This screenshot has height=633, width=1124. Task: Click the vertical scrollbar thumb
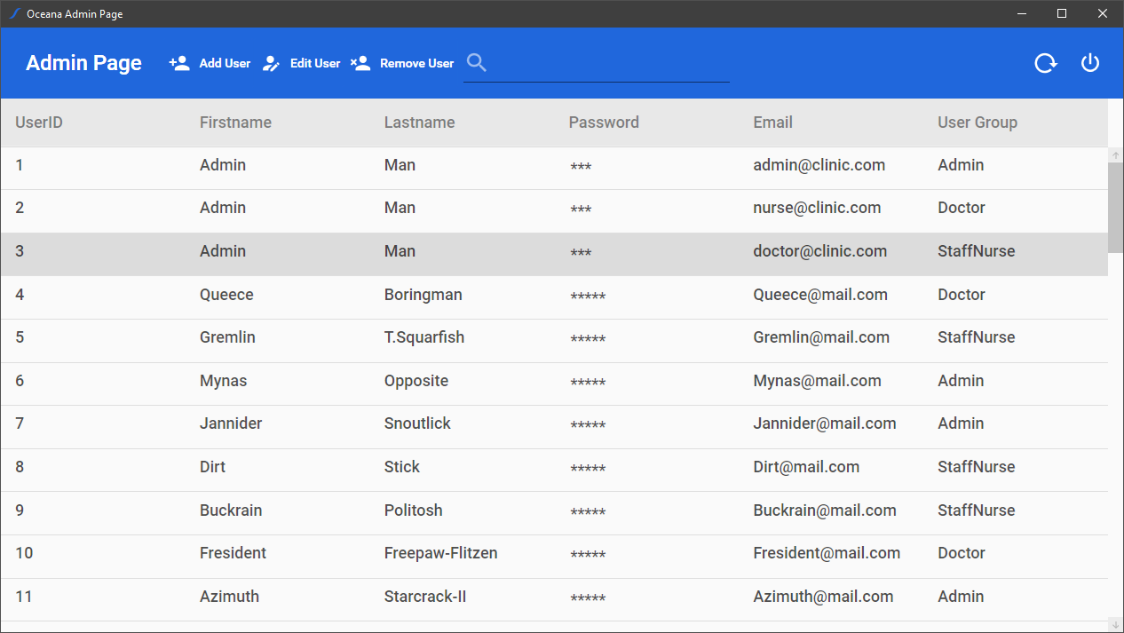tap(1116, 208)
